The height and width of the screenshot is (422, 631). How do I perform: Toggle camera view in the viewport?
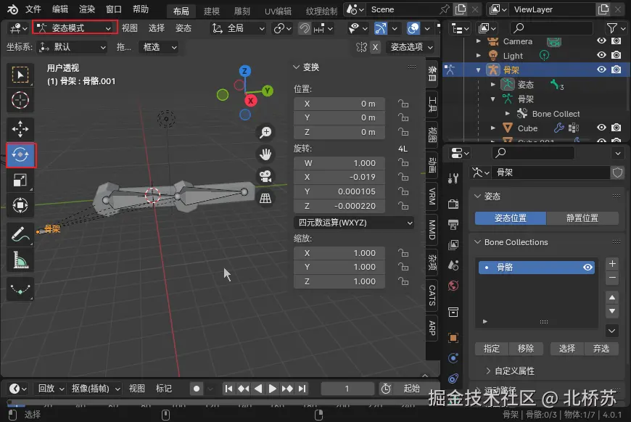coord(266,176)
